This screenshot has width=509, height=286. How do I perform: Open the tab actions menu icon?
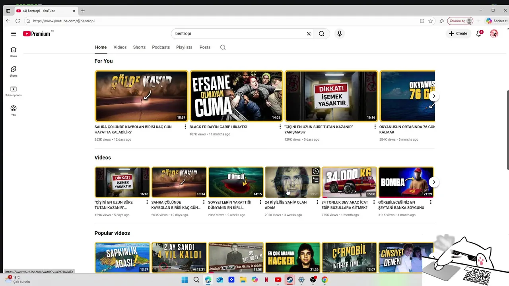pos(8,11)
